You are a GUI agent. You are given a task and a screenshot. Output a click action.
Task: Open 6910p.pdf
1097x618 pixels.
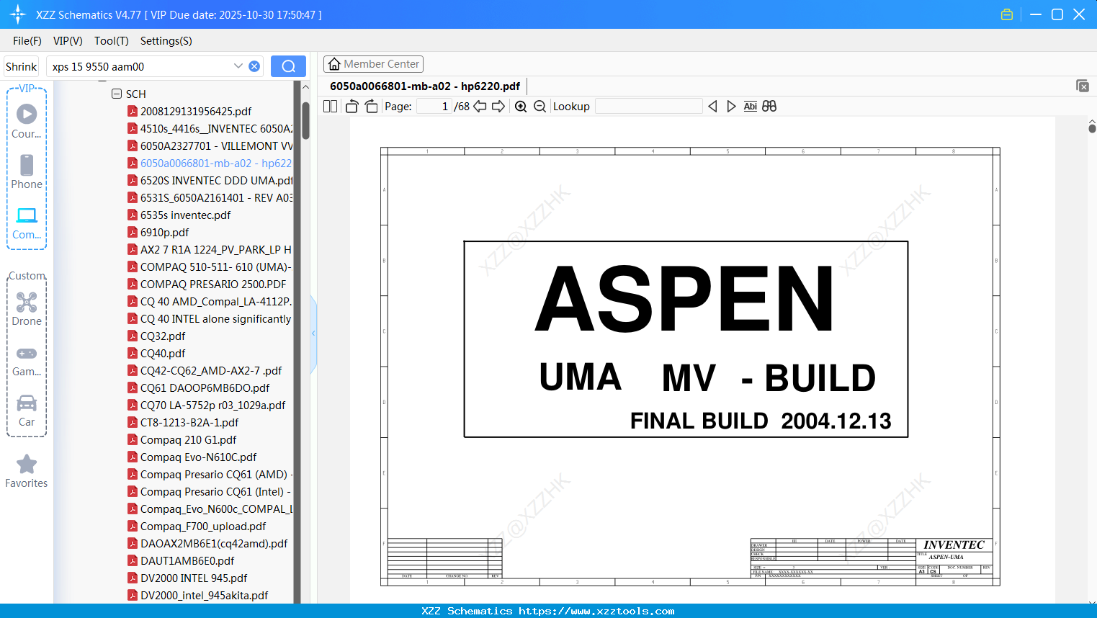[165, 233]
